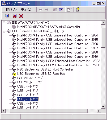This screenshot has height=120, width=107.
Task: Click the vertical scrollbar up arrow
Action: coord(103,23)
